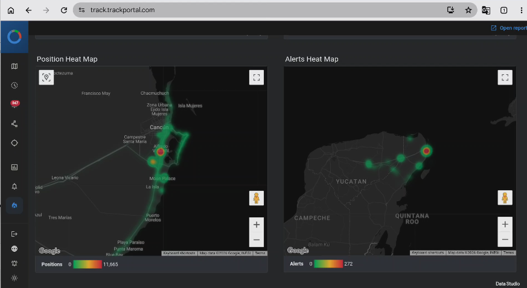Click the Google logo on Alerts map
Viewport: 527px width, 288px height.
coord(298,251)
